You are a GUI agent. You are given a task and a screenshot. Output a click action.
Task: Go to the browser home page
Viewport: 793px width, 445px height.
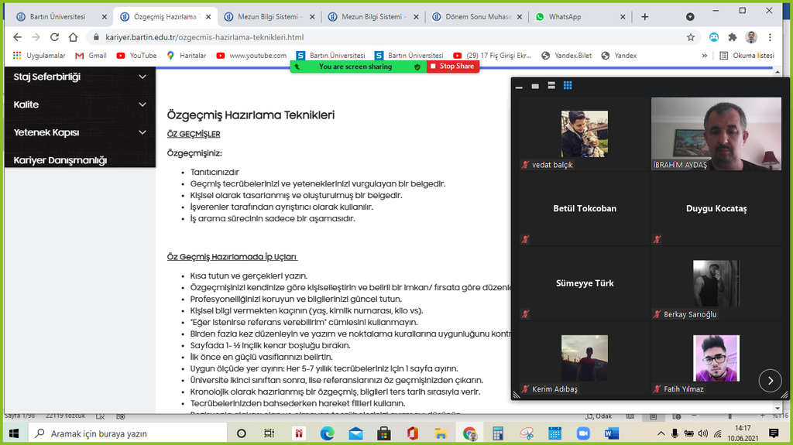[73, 36]
